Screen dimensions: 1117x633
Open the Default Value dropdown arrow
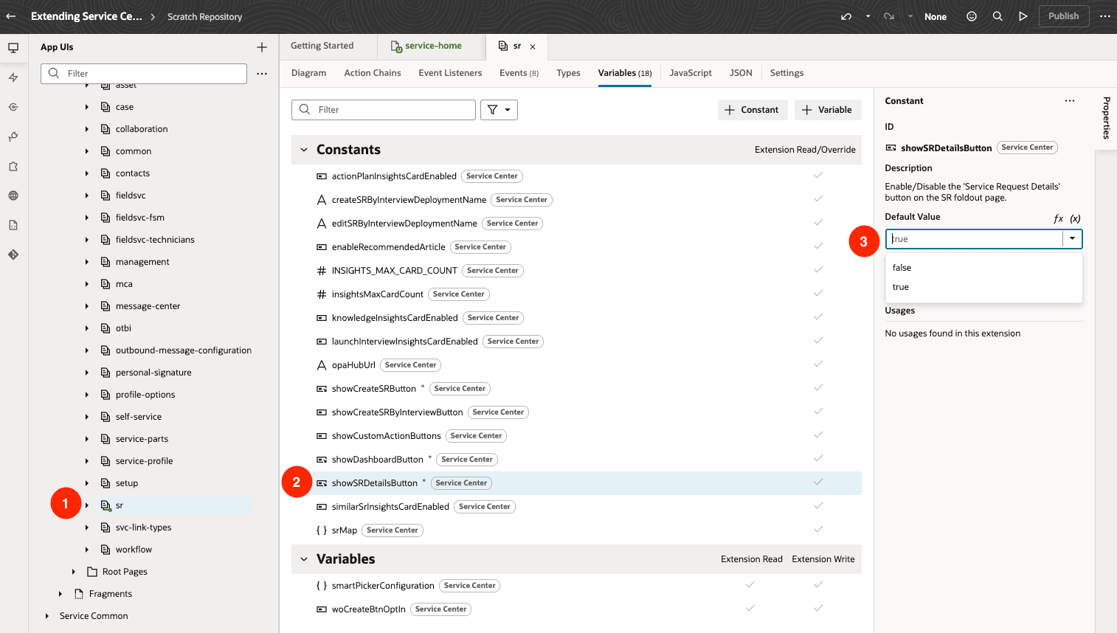point(1072,239)
